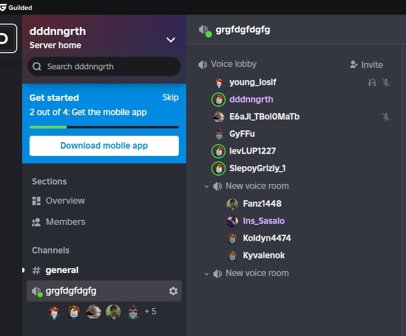Click the Get started progress bar
The height and width of the screenshot is (336, 406).
tap(104, 127)
